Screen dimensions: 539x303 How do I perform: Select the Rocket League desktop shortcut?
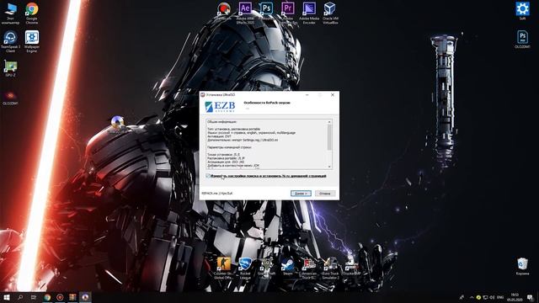(x=245, y=268)
